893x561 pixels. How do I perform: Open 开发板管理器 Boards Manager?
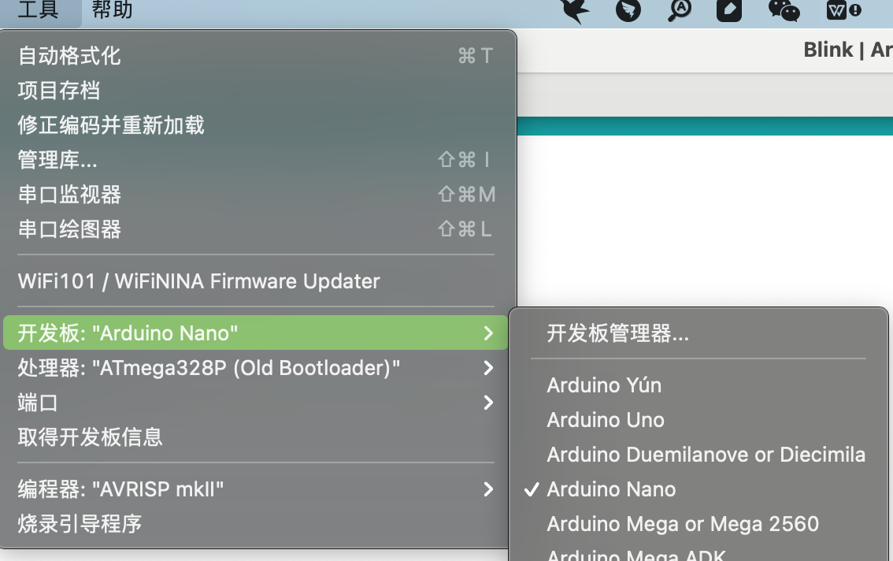617,333
